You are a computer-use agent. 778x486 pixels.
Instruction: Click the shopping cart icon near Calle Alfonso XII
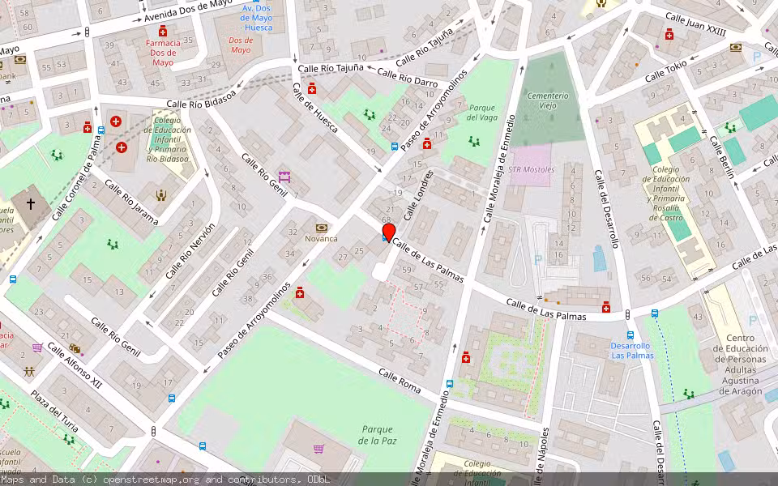pos(37,347)
